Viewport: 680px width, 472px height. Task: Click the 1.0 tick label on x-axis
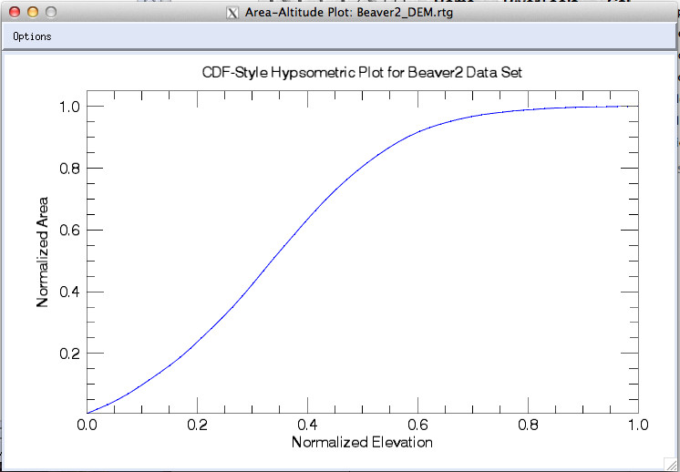click(x=637, y=424)
